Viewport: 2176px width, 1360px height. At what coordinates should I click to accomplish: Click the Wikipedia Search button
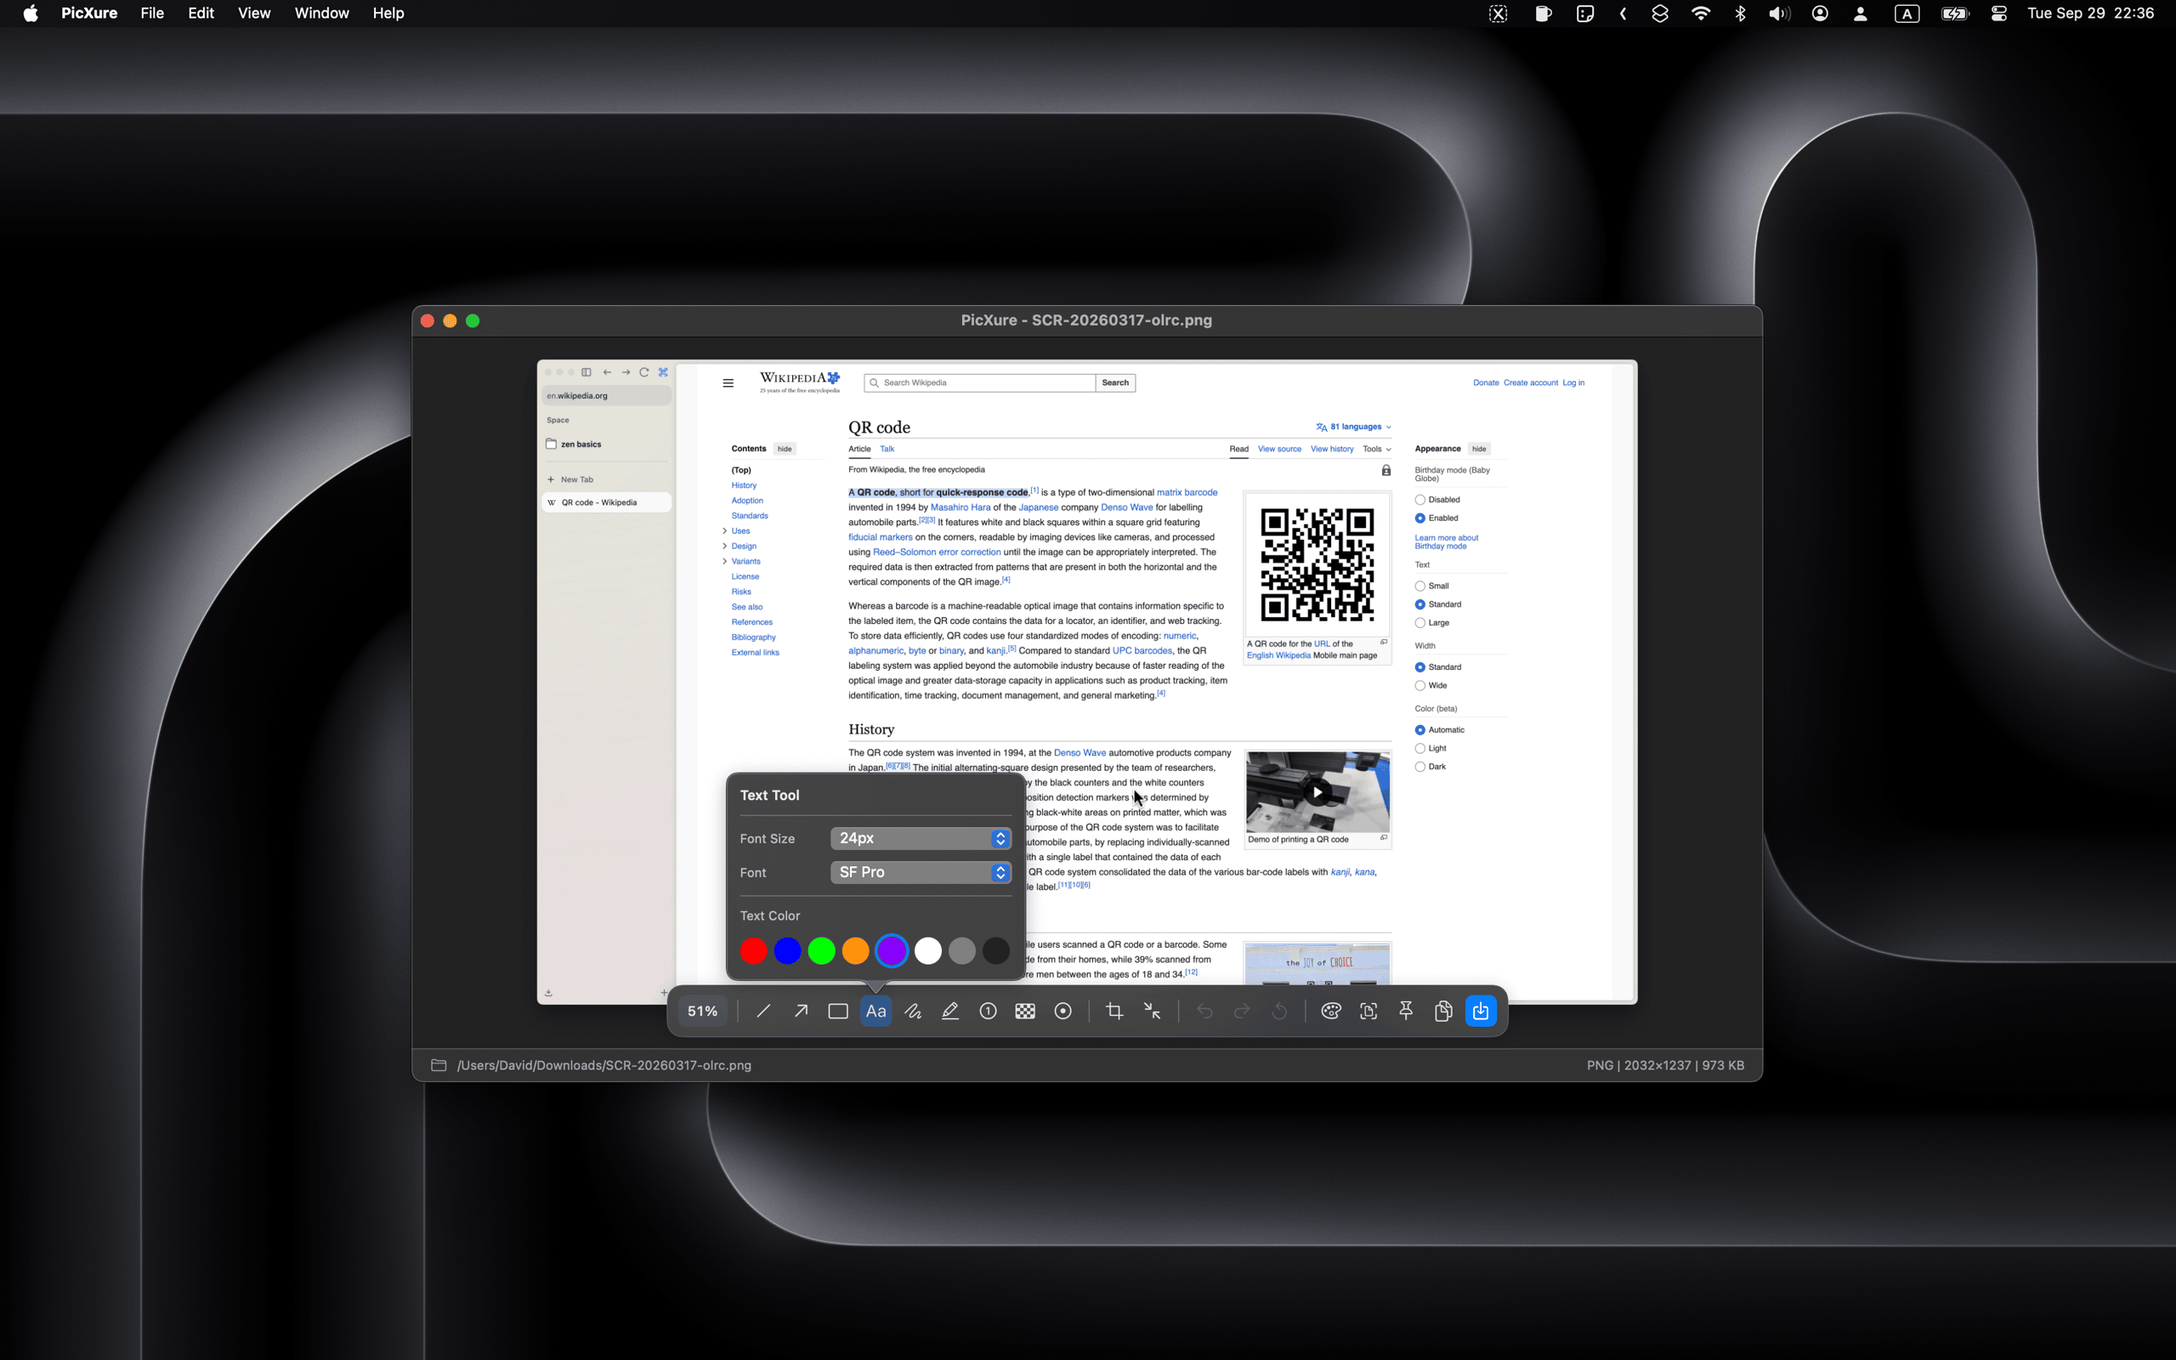[x=1115, y=383]
